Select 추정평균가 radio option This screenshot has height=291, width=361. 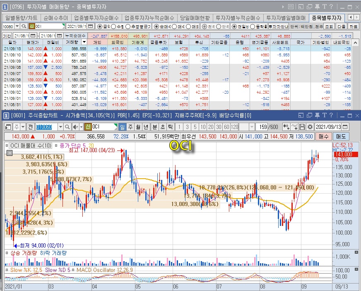tap(128, 27)
